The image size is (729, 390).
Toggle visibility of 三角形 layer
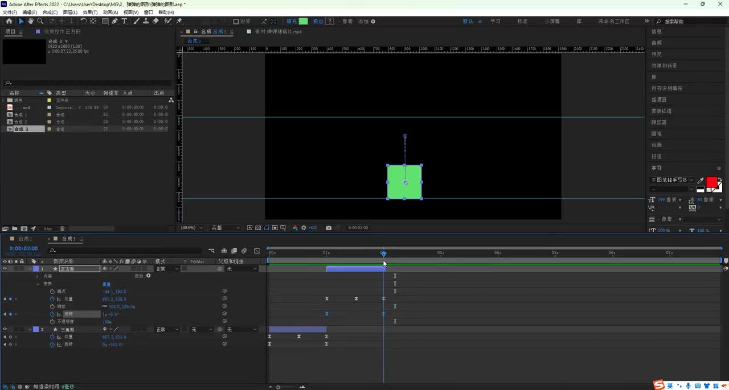5,330
